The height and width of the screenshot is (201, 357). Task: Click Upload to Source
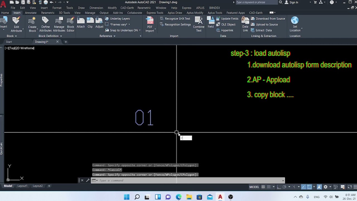[264, 25]
